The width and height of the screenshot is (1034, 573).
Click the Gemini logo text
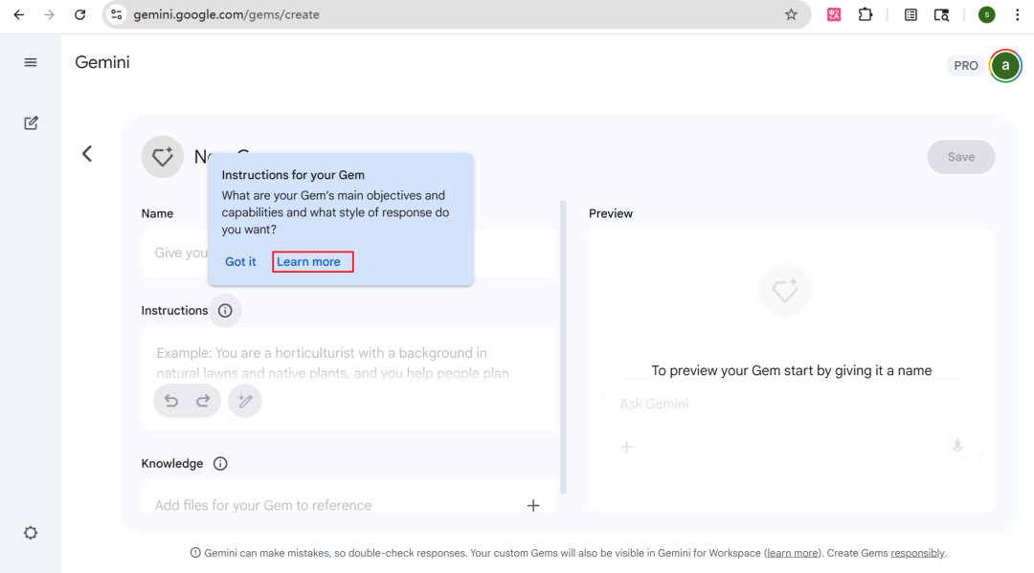pos(102,62)
